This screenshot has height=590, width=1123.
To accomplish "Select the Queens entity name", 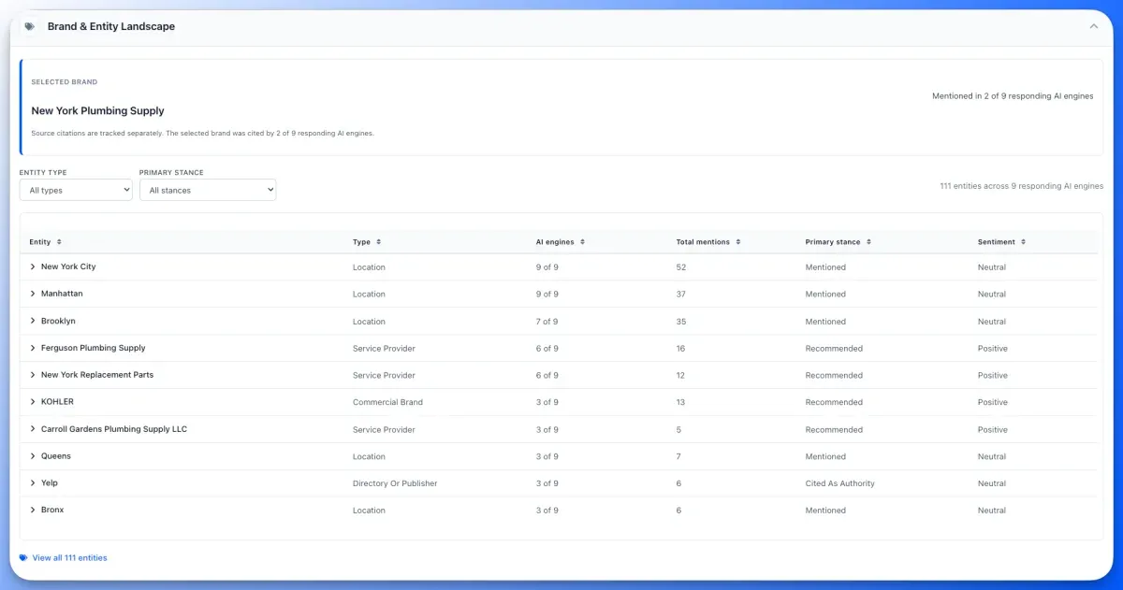I will point(56,456).
